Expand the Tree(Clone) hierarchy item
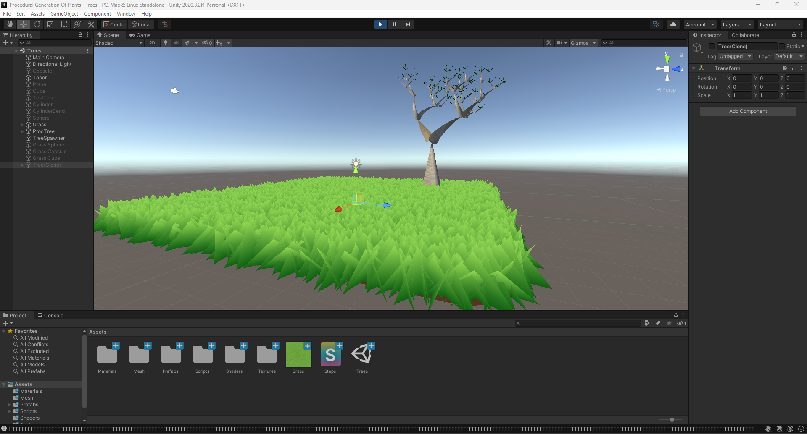This screenshot has height=434, width=807. click(x=22, y=165)
